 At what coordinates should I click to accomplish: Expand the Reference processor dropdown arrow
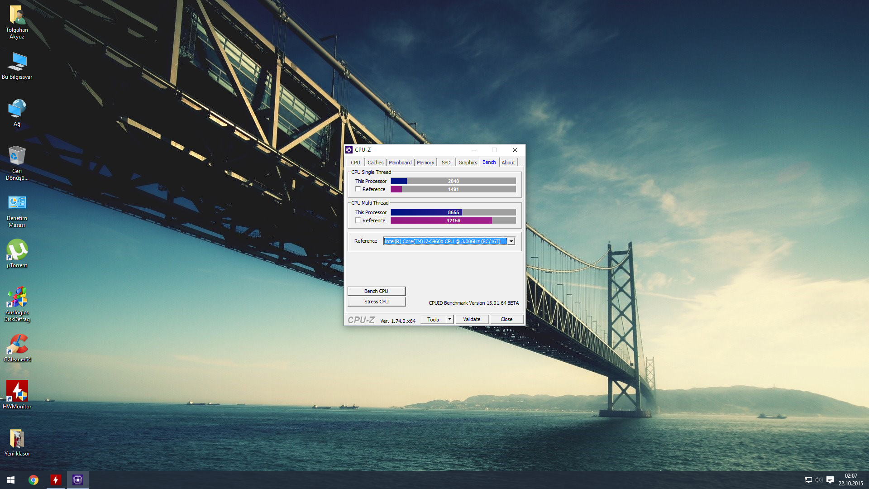[511, 241]
